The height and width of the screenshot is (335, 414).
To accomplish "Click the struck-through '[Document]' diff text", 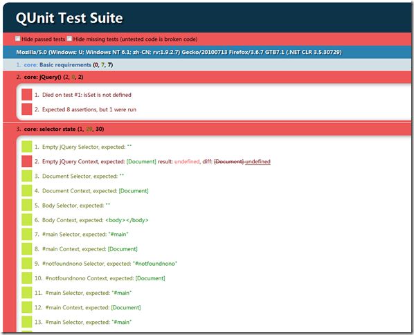I will pos(228,161).
